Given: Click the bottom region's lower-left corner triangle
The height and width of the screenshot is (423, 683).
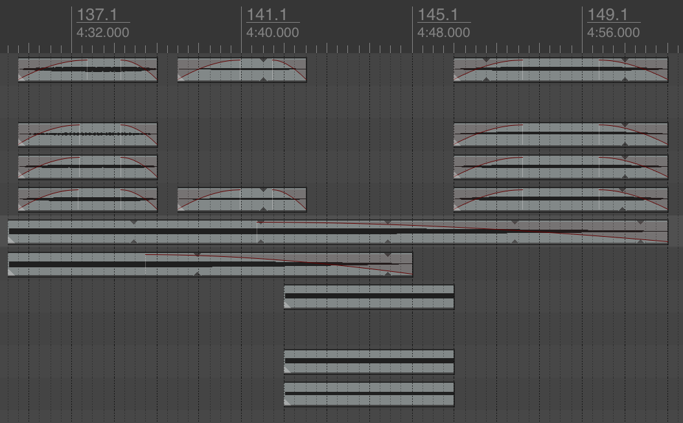Looking at the screenshot, I should tap(288, 402).
